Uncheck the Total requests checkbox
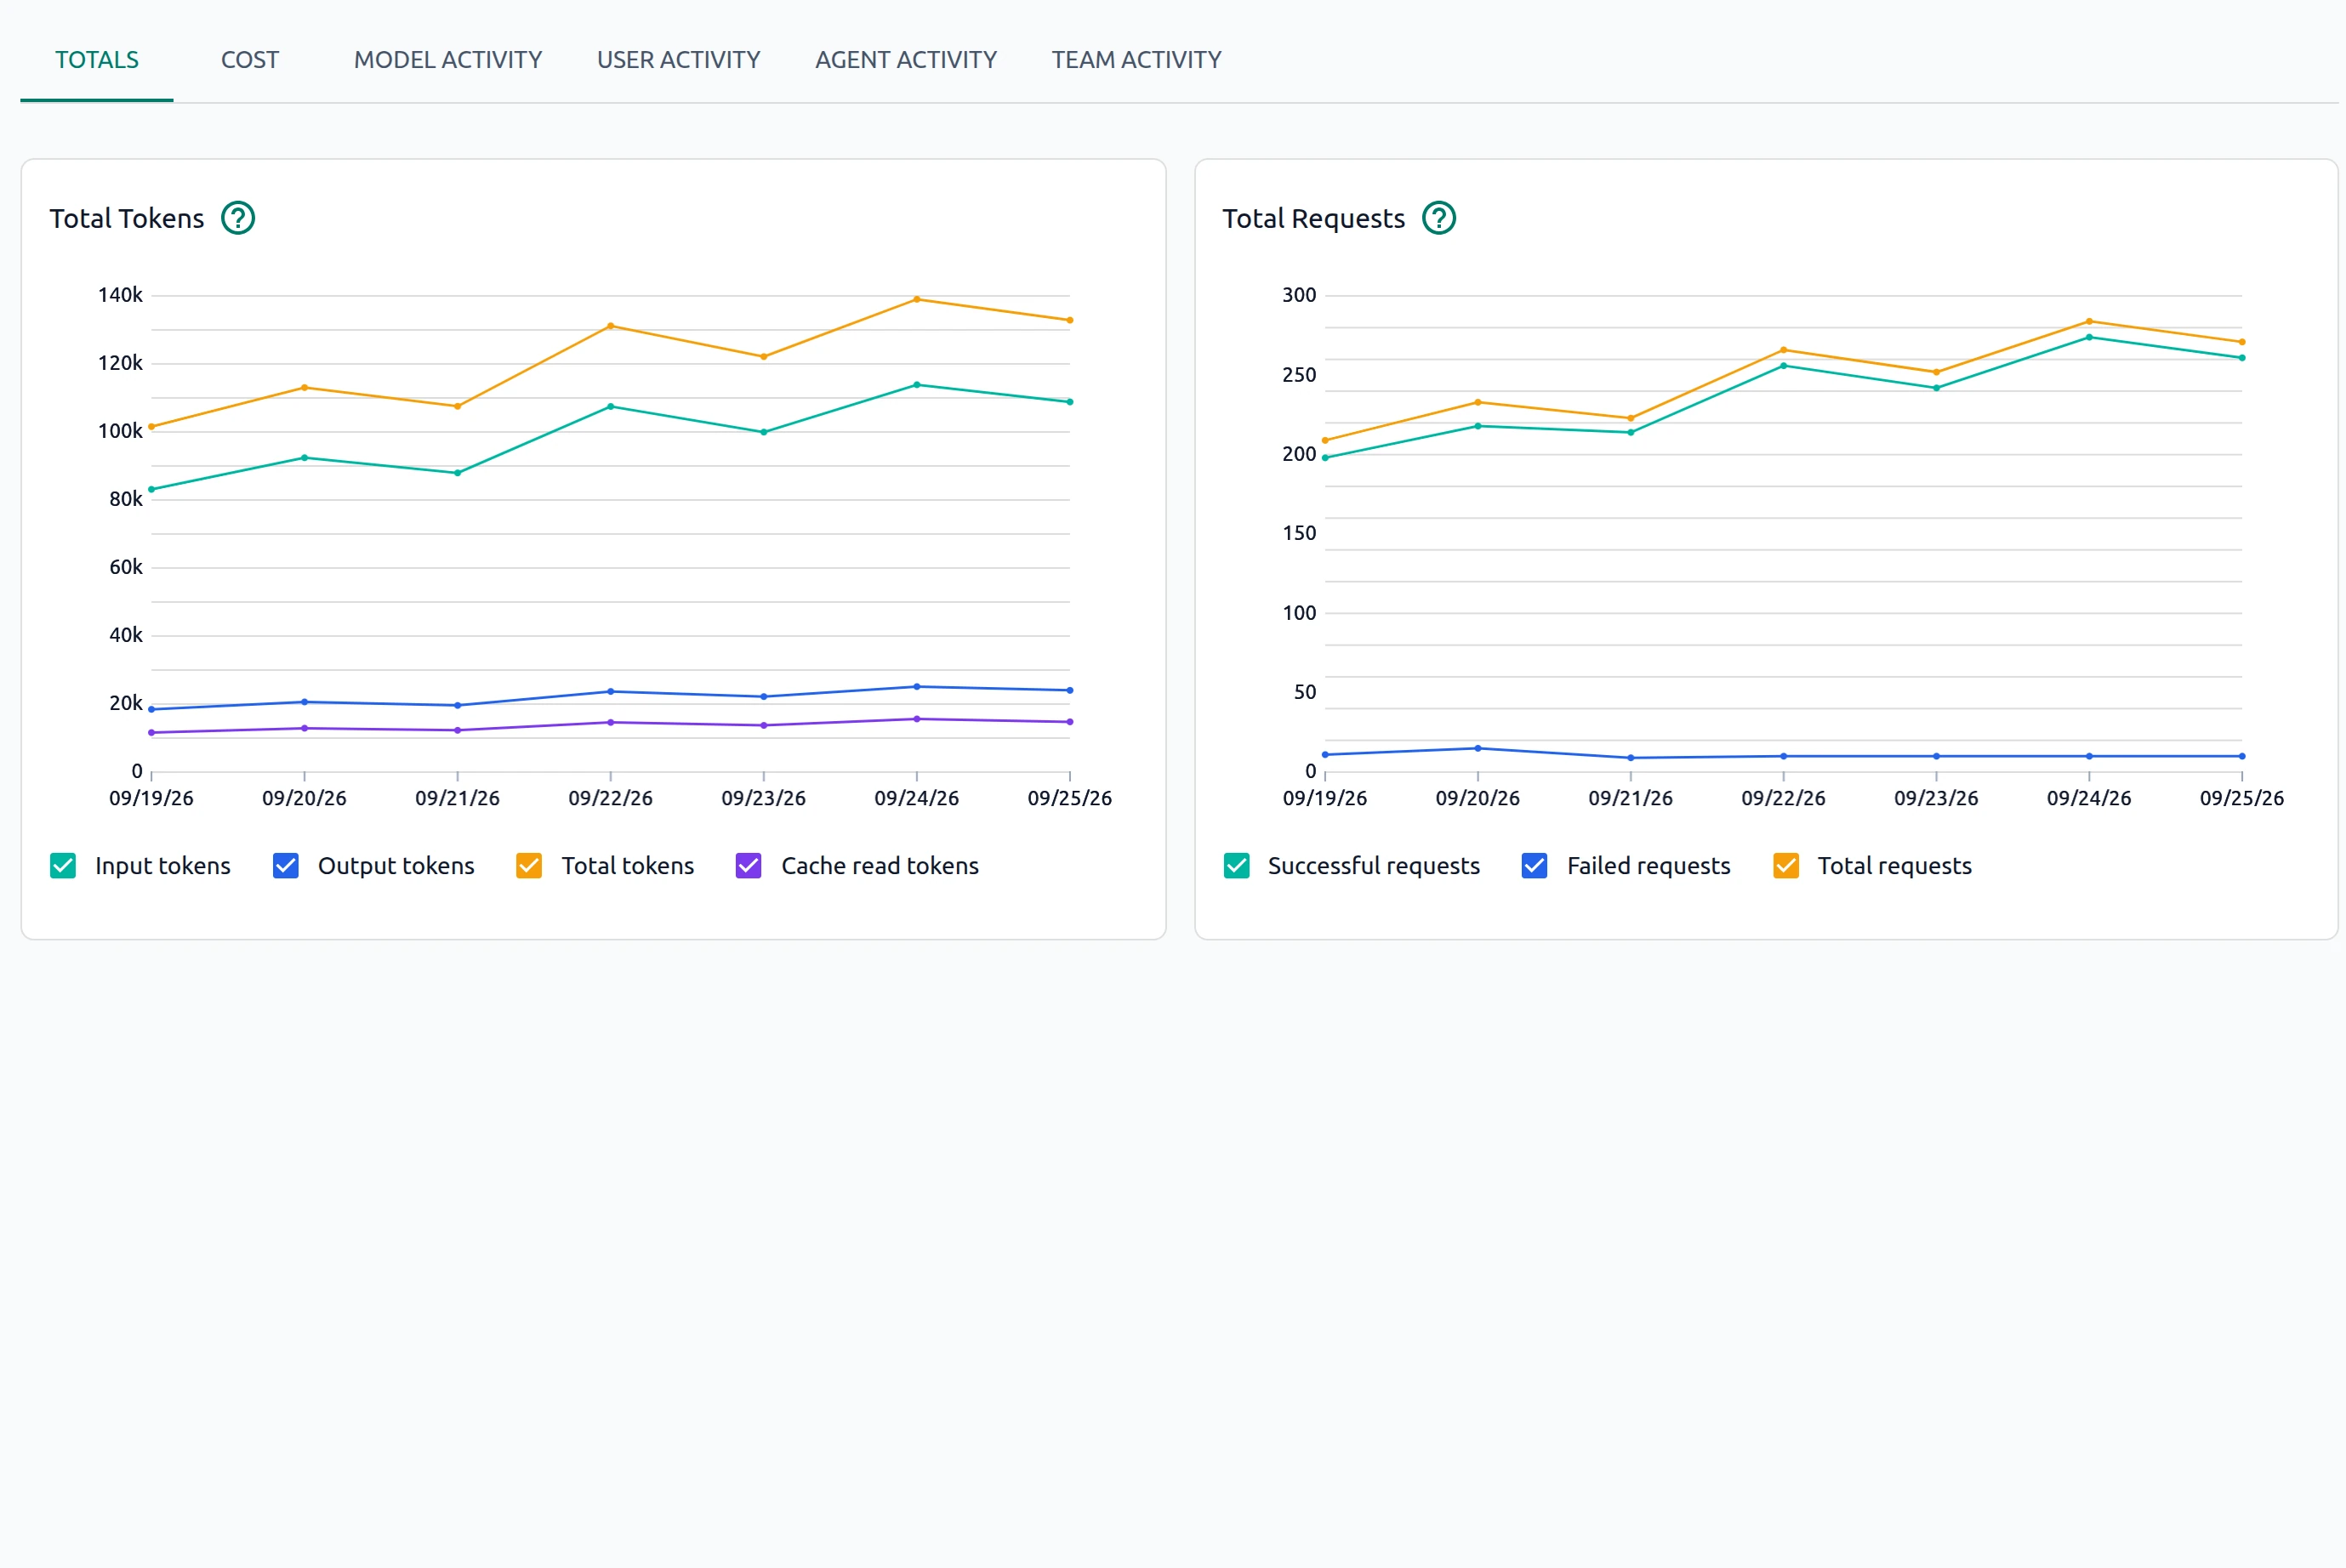The image size is (2346, 1568). click(1785, 866)
